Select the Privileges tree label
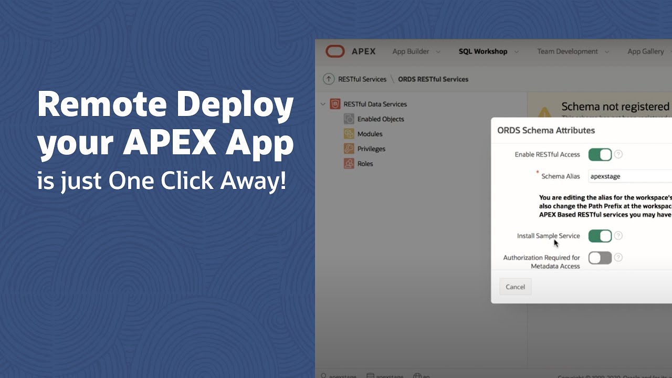Viewport: 672px width, 378px height. 371,149
